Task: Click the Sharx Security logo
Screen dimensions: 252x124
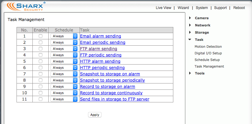Action: point(26,6)
